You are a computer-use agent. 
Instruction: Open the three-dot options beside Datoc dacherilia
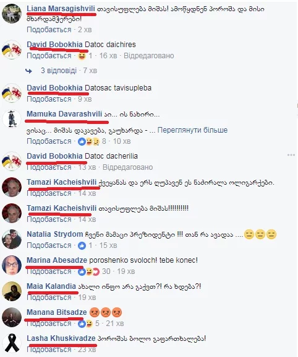point(291,155)
